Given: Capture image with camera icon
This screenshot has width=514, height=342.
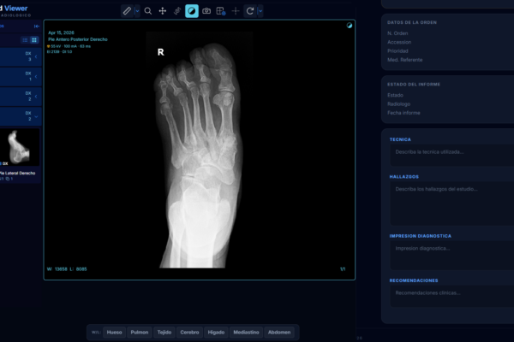Looking at the screenshot, I should click(x=206, y=11).
